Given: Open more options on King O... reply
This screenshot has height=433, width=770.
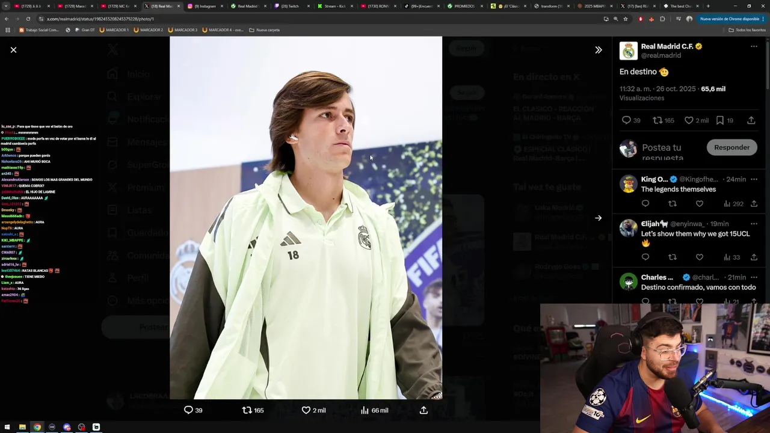Looking at the screenshot, I should point(754,179).
